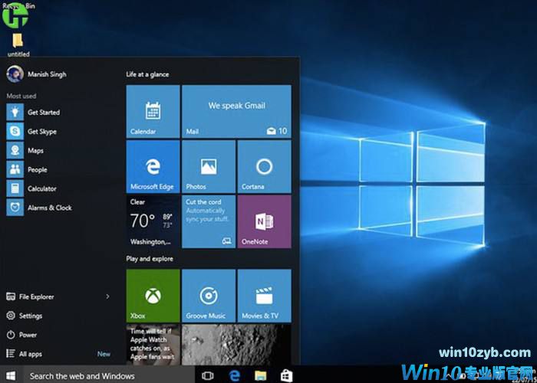The image size is (537, 383).
Task: Open Task View from the taskbar
Action: point(208,376)
